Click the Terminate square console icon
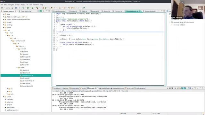Viewport: 205px width, 115px height. (168, 88)
